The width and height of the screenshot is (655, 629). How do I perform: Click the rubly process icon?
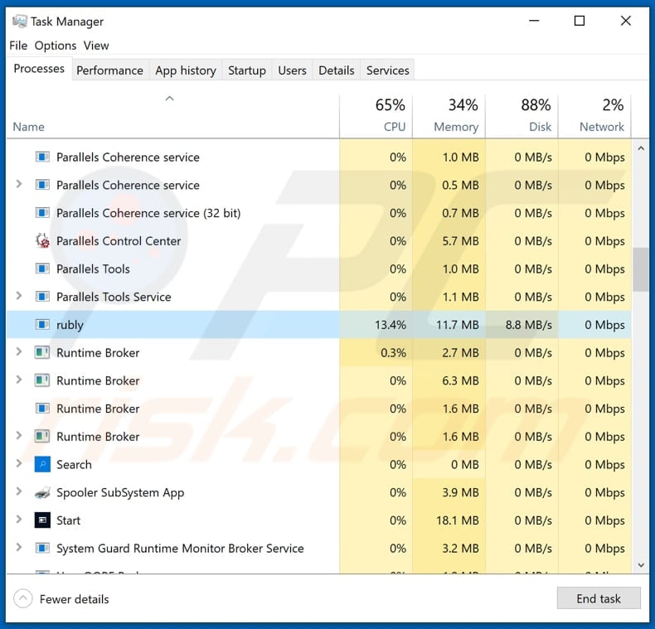click(42, 325)
